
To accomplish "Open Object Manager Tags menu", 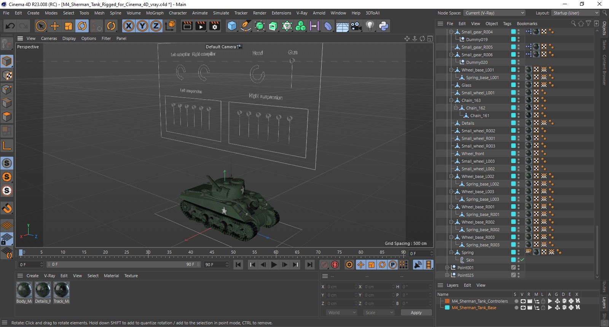I will [x=507, y=24].
